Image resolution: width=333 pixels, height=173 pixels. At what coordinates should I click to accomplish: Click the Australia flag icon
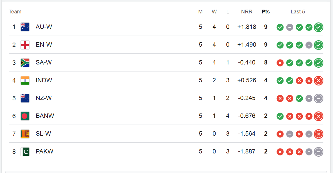pyautogui.click(x=25, y=27)
